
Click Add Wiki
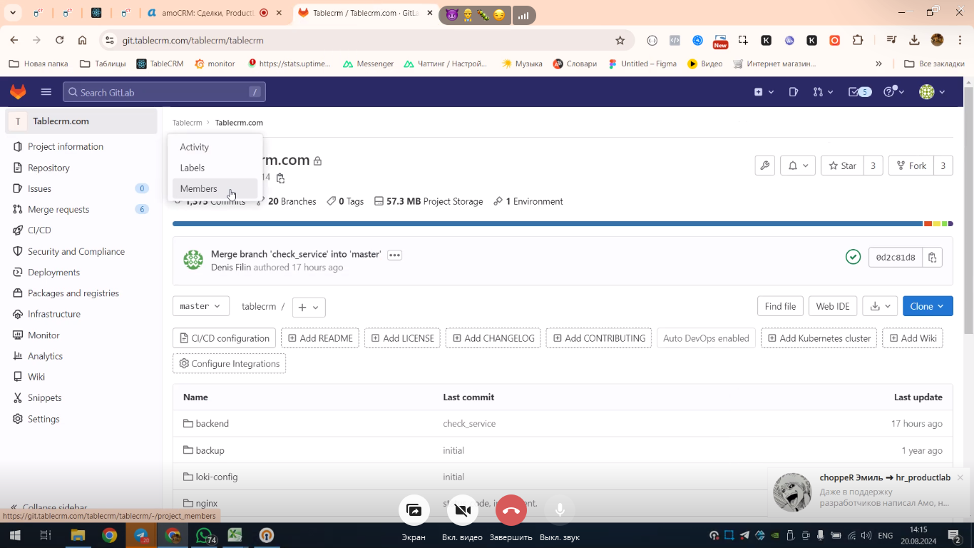pyautogui.click(x=913, y=338)
